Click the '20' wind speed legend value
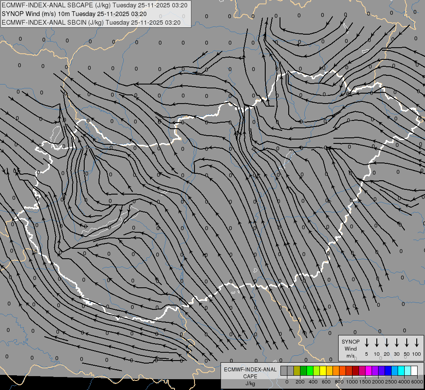This screenshot has width=425, height=390. (387, 354)
